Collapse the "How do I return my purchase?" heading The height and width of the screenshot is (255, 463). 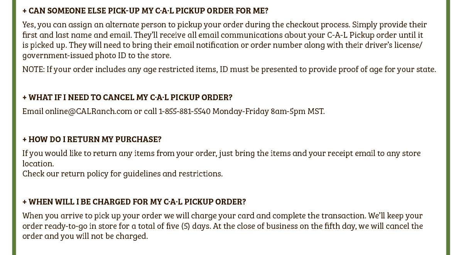tap(95, 139)
